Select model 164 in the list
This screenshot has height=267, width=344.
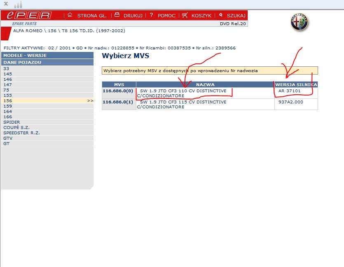[47, 111]
